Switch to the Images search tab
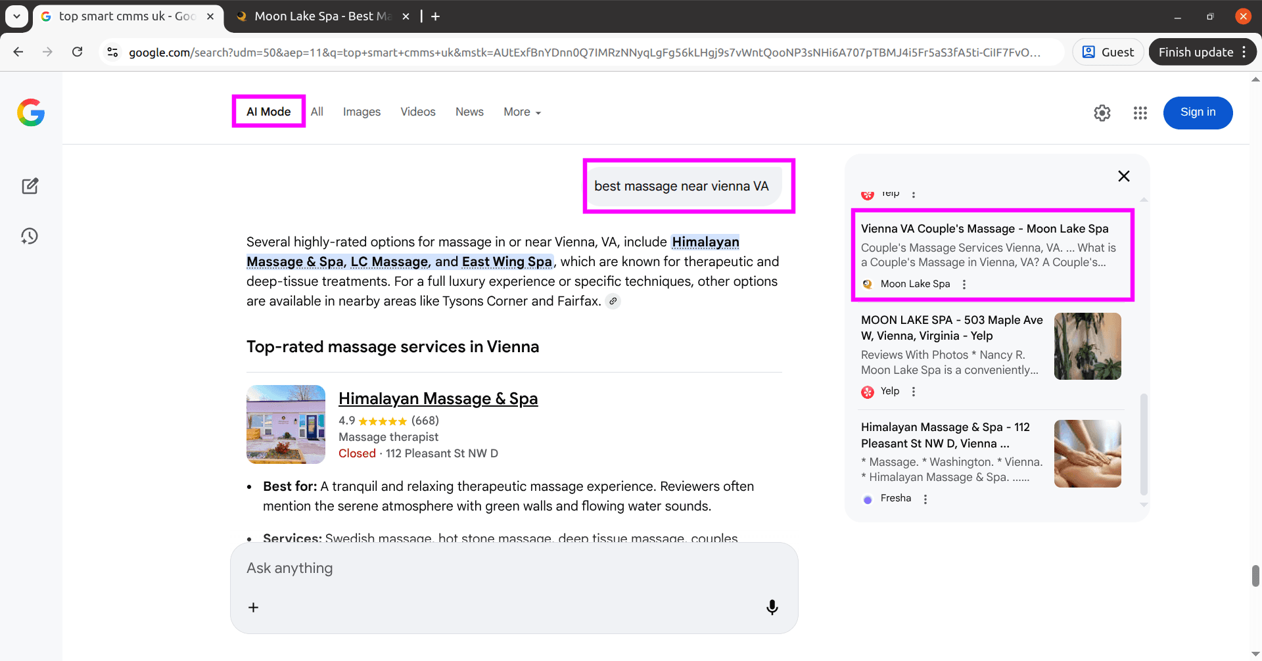 pos(362,112)
